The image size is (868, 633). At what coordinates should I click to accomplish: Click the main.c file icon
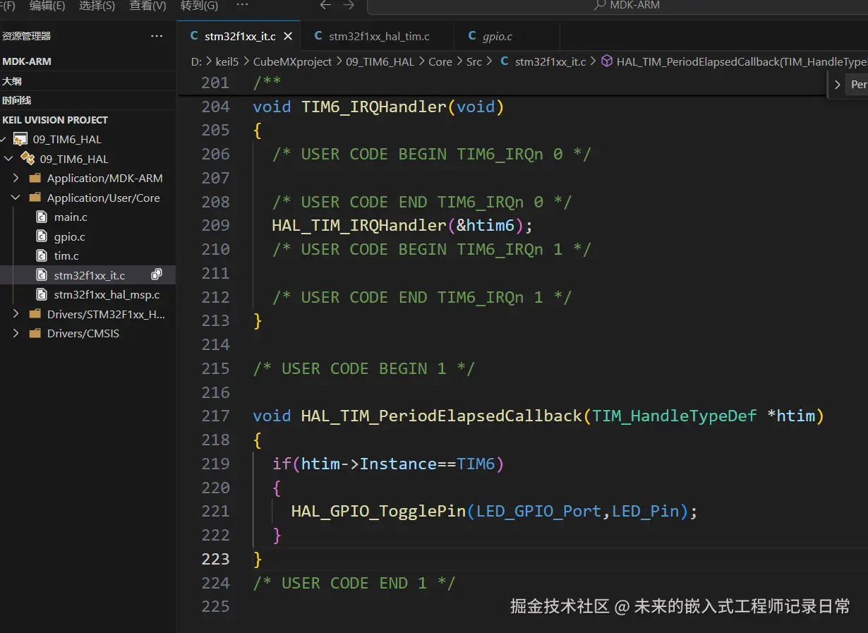(x=42, y=217)
